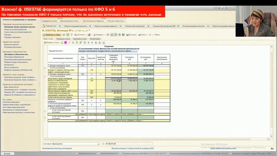Open Дополнительные обработки

point(93,21)
